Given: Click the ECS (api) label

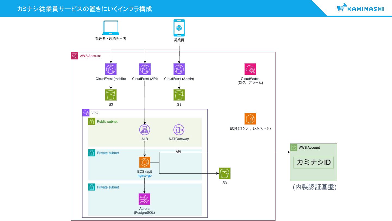Looking at the screenshot, I should click(145, 172).
